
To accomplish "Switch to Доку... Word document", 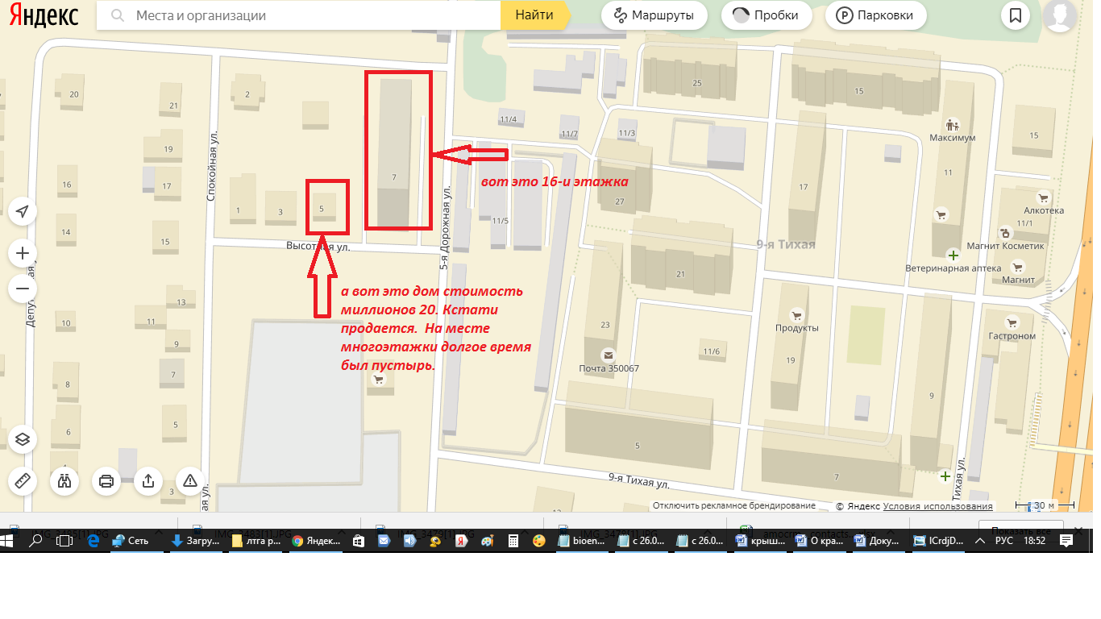I will click(x=878, y=540).
